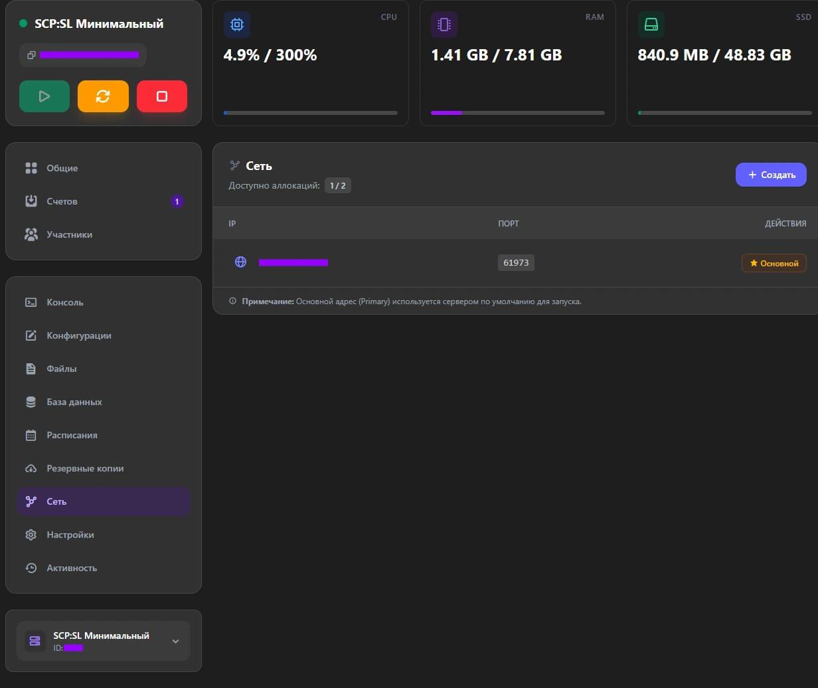Copy server address icon under server name
The image size is (818, 688).
31,55
